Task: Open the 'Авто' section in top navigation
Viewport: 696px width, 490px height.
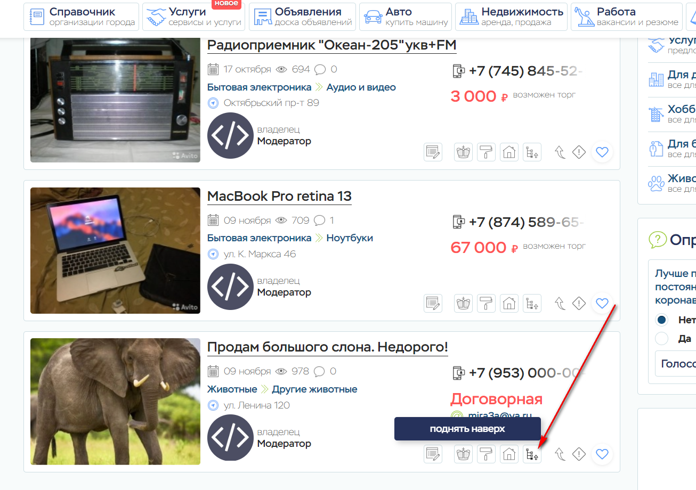Action: (x=405, y=17)
